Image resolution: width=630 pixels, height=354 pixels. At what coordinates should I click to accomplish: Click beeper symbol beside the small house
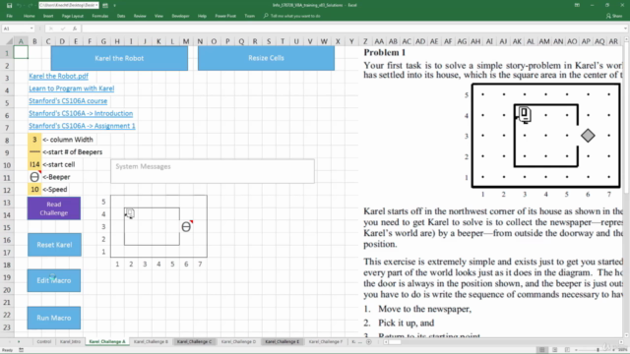[x=186, y=227]
